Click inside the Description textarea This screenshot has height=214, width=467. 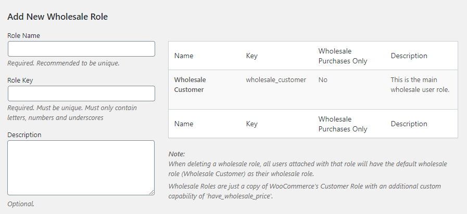81,167
